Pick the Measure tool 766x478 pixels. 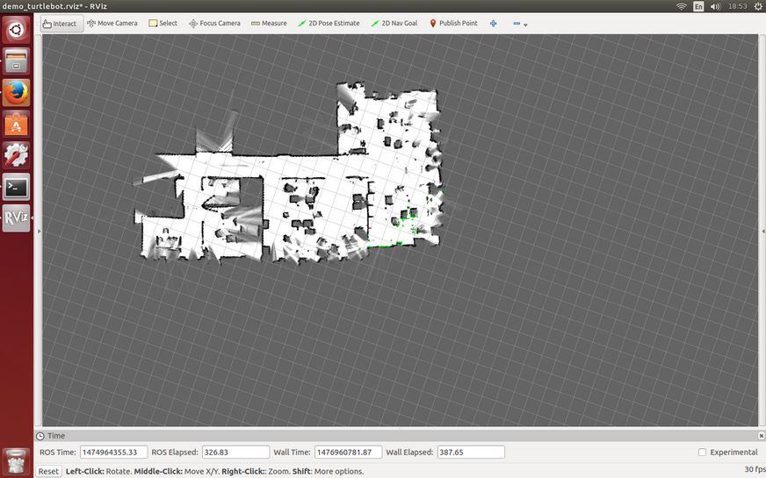point(269,24)
